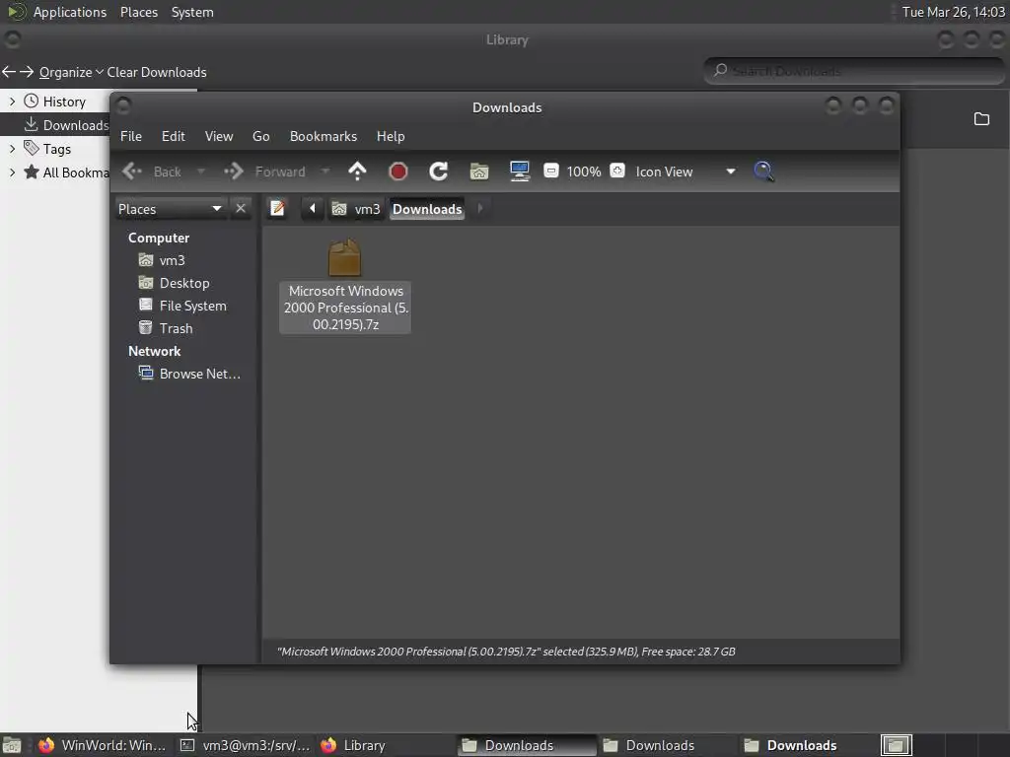Select Desktop in Places sidebar
1010x757 pixels.
tap(174, 283)
